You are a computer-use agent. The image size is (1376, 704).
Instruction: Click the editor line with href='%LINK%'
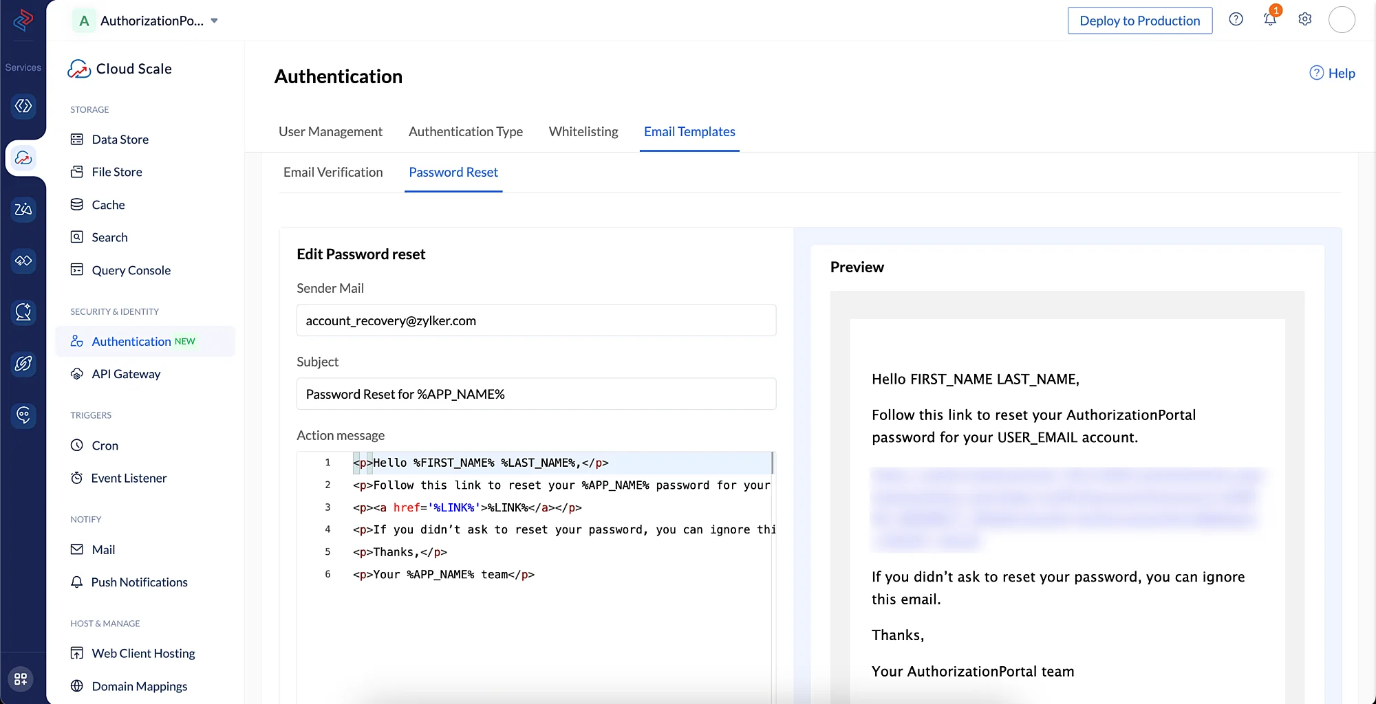coord(467,507)
